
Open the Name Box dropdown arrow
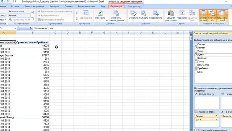15,28
